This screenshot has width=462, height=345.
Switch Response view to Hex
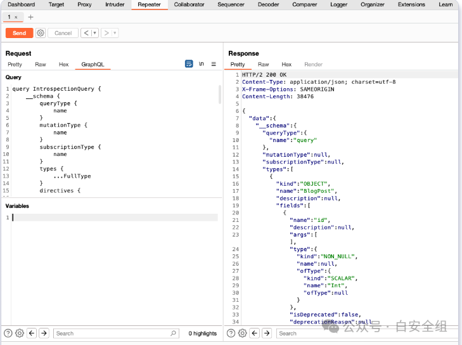pyautogui.click(x=286, y=64)
